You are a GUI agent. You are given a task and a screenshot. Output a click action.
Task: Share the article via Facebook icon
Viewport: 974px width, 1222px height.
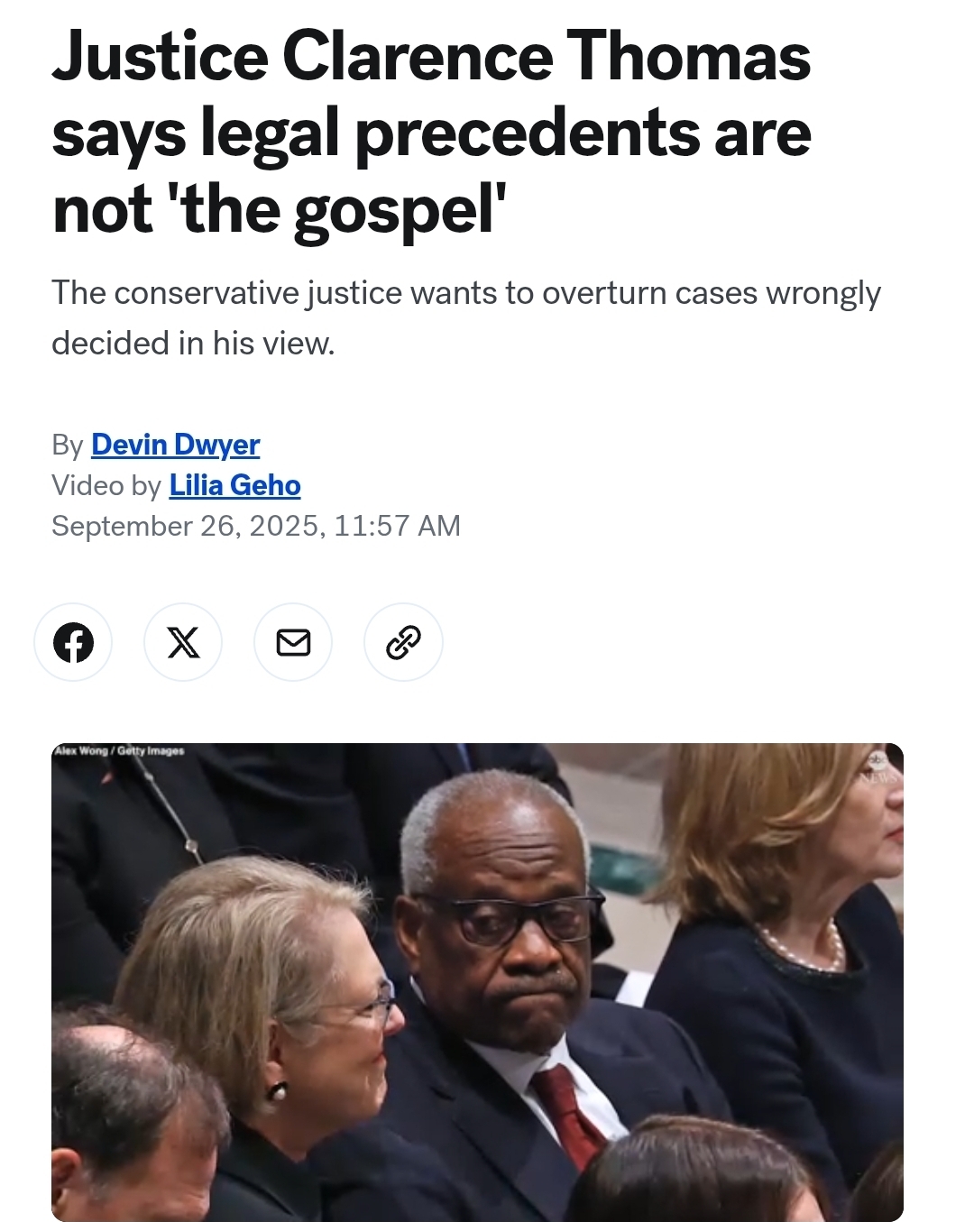pyautogui.click(x=73, y=642)
